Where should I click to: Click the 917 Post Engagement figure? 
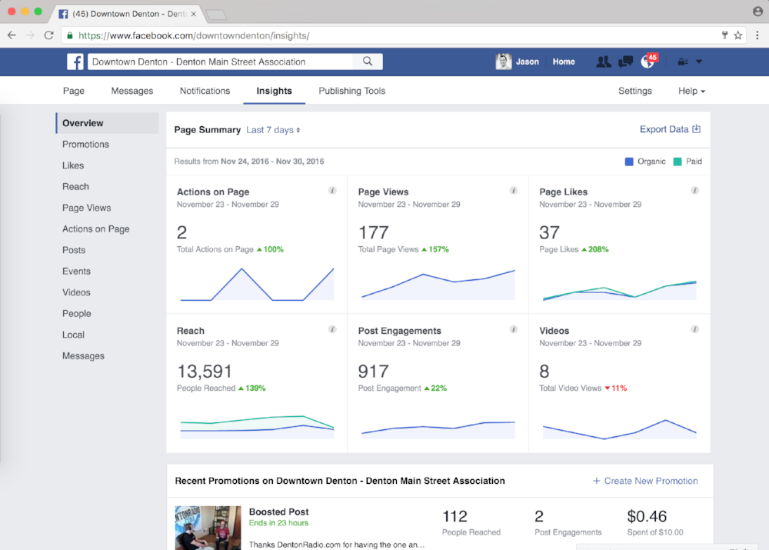(373, 372)
